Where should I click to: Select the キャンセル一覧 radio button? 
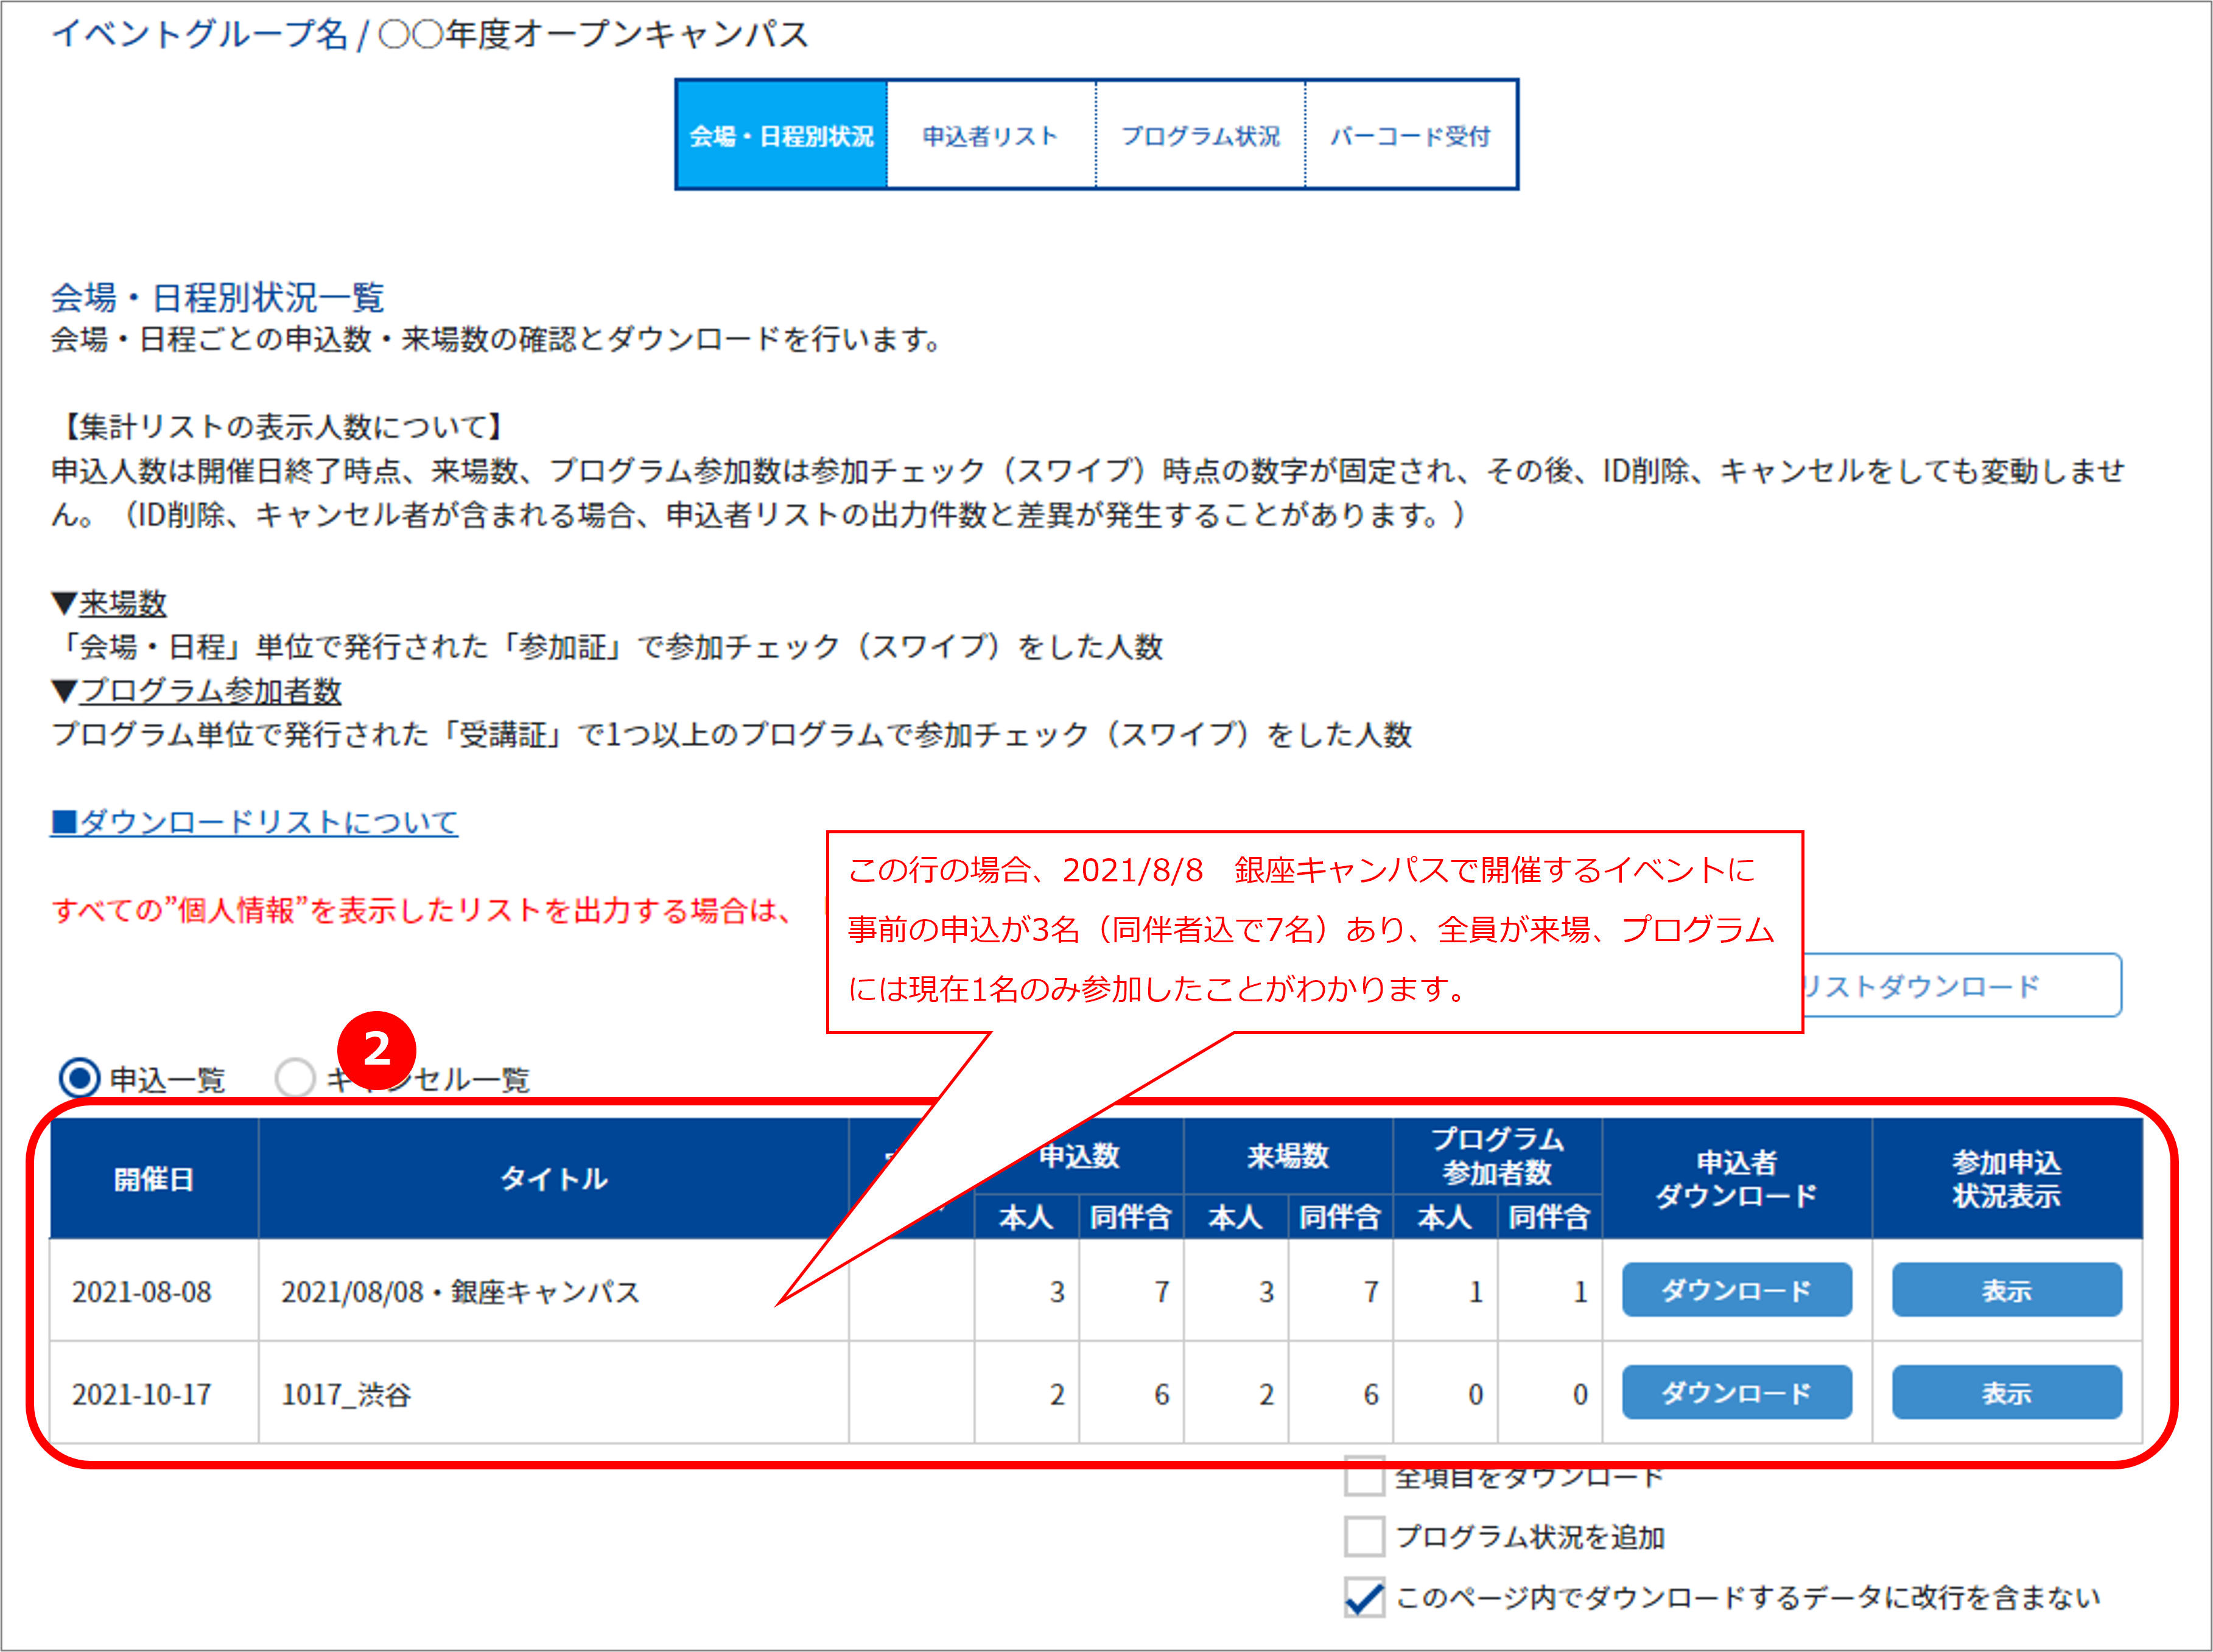click(295, 1078)
